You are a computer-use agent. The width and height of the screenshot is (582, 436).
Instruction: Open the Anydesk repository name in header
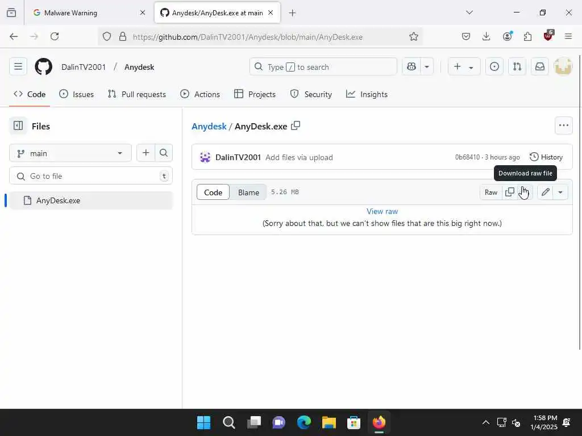click(x=139, y=67)
